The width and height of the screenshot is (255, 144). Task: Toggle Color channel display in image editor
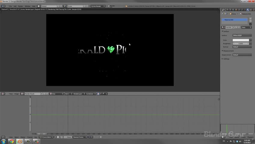101,94
